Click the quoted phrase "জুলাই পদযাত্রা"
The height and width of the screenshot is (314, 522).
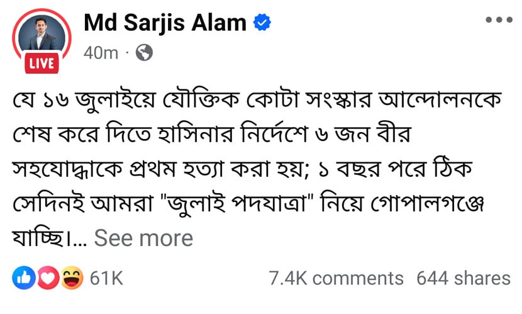click(237, 203)
